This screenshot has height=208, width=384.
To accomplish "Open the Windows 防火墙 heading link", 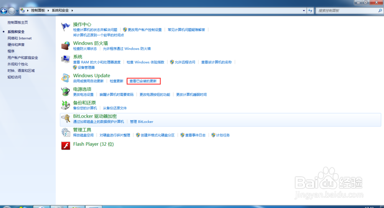I will [x=90, y=43].
